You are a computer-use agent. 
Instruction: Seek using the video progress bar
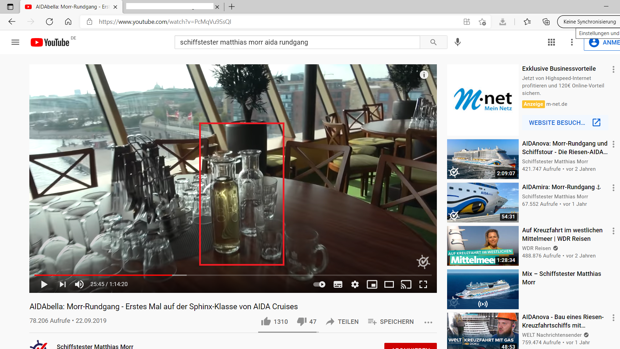point(233,275)
